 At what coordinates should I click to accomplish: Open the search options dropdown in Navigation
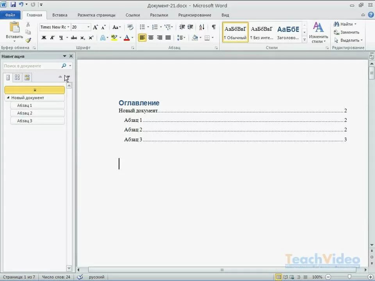click(x=70, y=66)
